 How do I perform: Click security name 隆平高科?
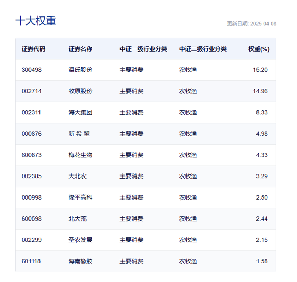pyautogui.click(x=80, y=198)
